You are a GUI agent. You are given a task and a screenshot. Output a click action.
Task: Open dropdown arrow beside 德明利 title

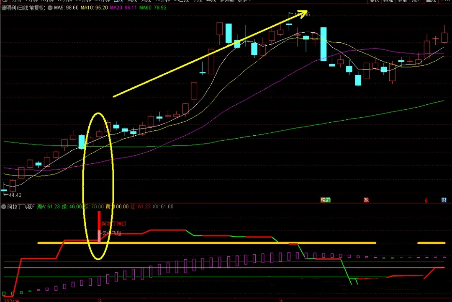pyautogui.click(x=51, y=8)
